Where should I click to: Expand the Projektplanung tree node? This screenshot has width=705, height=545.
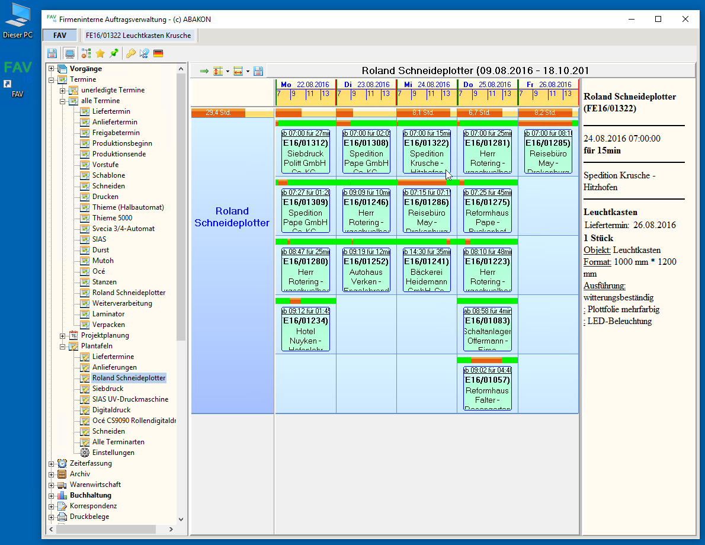coord(62,336)
